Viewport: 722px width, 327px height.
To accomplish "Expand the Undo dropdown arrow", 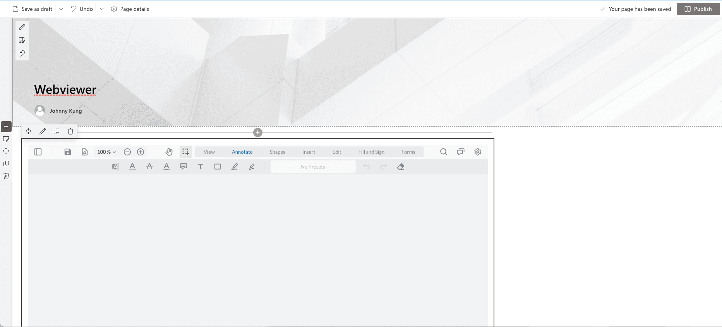I will (102, 9).
